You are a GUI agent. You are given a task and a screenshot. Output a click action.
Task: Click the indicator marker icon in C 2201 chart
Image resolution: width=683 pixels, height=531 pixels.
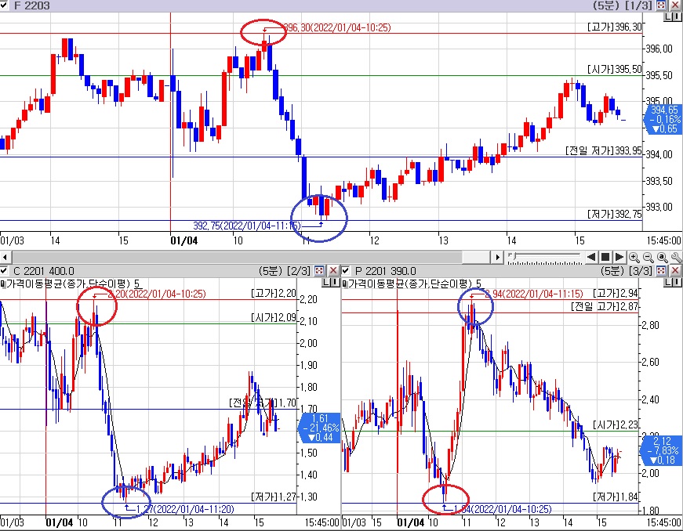pos(2,284)
